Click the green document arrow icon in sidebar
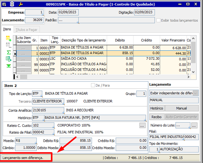 8,59
